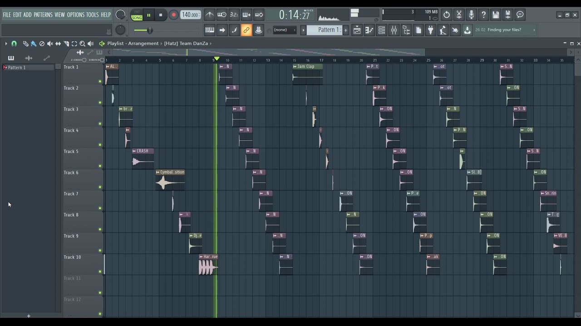Toggle PAT/SONG mode switch
The image size is (581, 326).
click(x=137, y=15)
